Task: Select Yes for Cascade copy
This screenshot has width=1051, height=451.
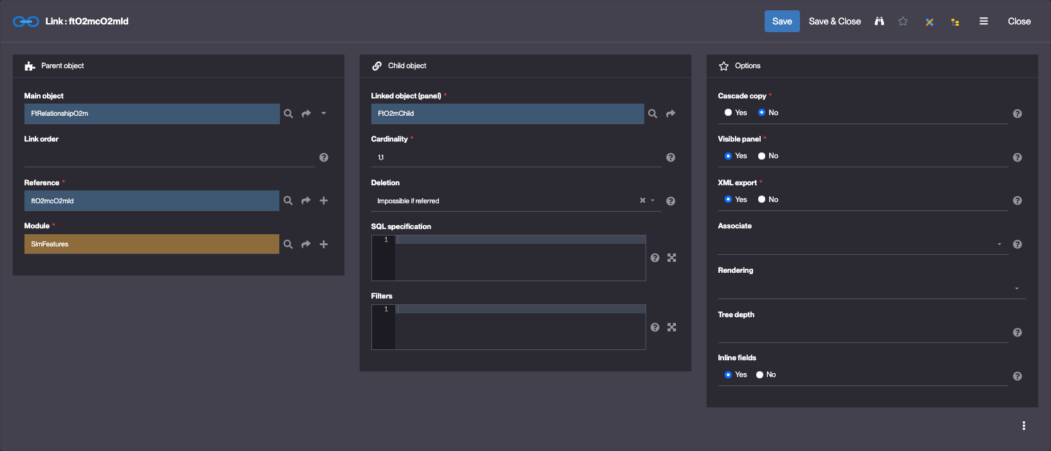Action: point(729,113)
